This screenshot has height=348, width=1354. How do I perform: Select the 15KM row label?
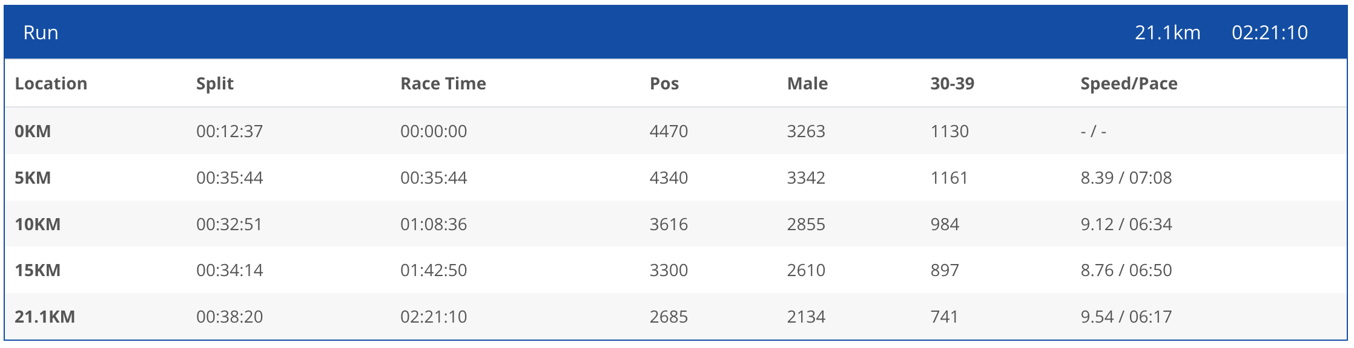point(38,270)
